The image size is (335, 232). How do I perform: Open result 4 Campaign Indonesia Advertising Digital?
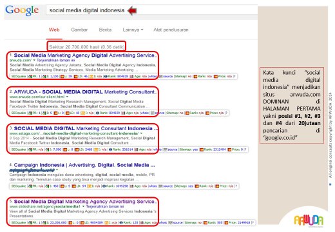point(84,165)
